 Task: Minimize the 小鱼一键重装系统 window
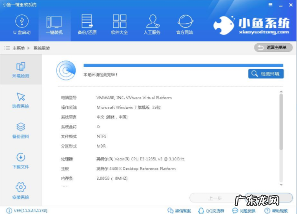click(x=280, y=5)
